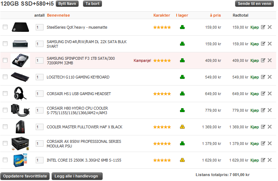Buy Logitech G110 keyboard via Kjøp
The image size is (278, 181).
[x=255, y=77]
